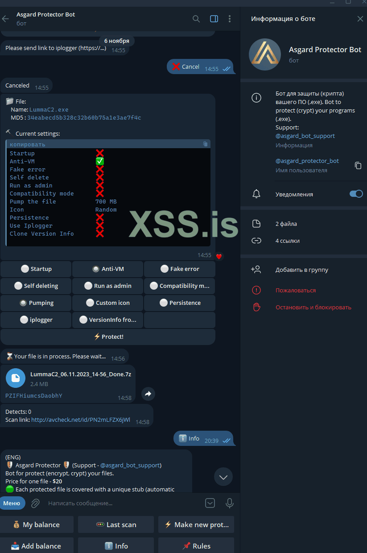Go back using the arrow icon
Screen dimensions: 367x553
[x=6, y=19]
